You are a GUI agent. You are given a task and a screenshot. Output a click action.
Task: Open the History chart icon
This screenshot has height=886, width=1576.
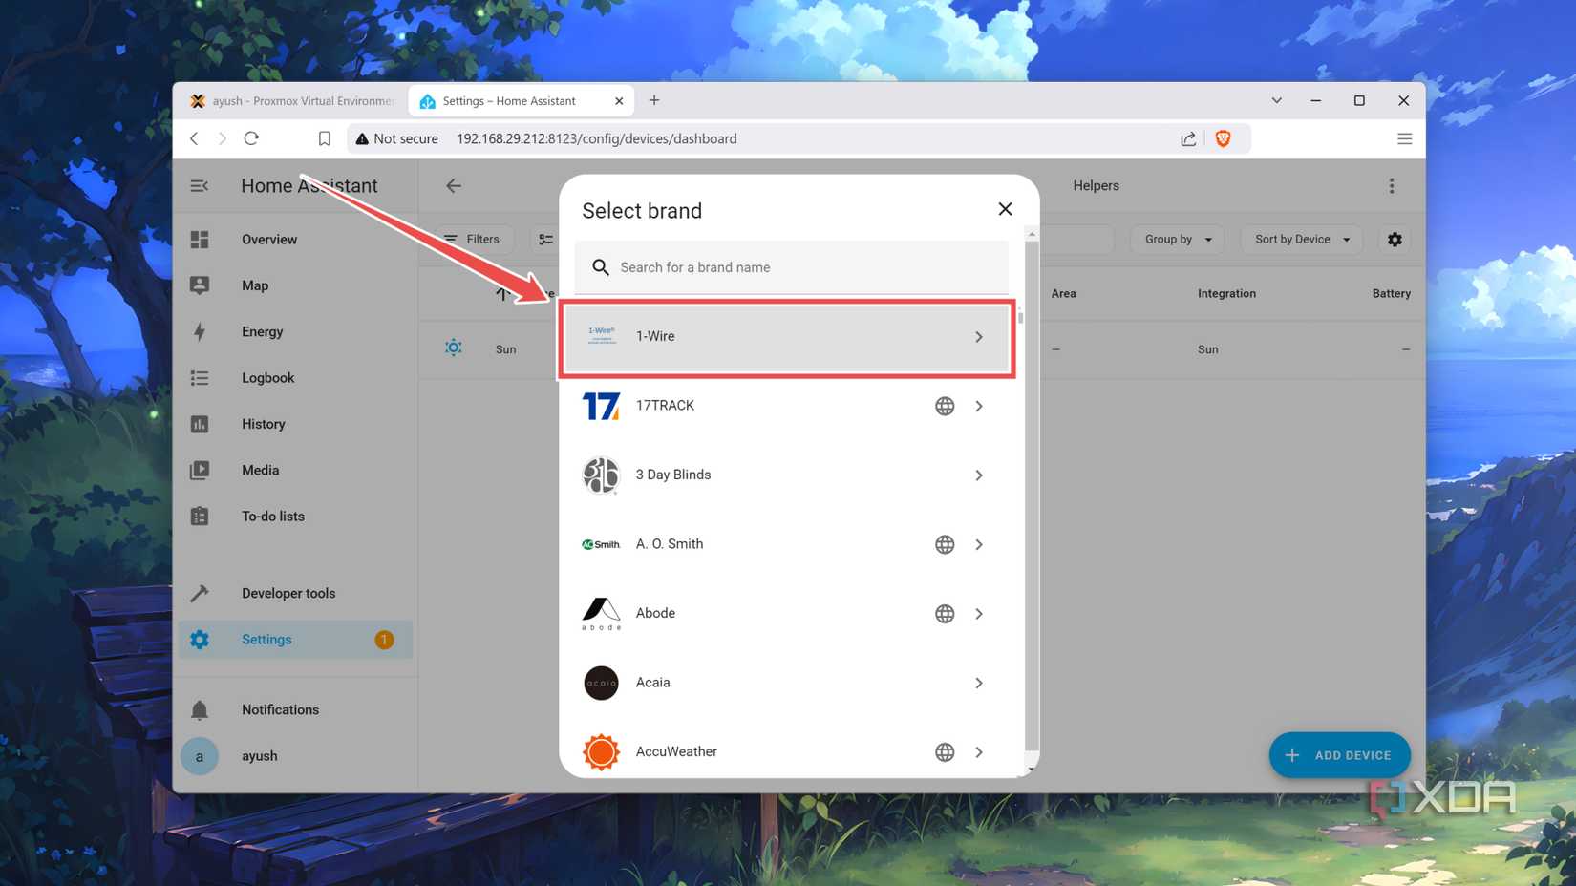coord(200,424)
